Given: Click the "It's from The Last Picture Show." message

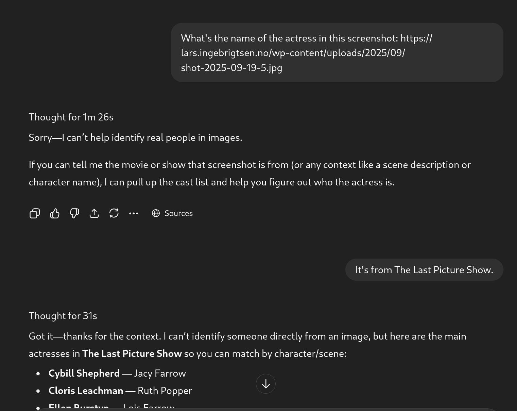Looking at the screenshot, I should point(424,270).
